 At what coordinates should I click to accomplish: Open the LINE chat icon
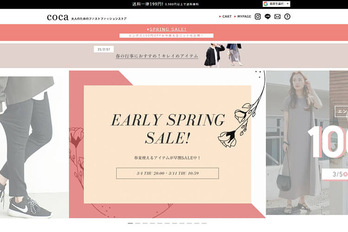(x=267, y=17)
